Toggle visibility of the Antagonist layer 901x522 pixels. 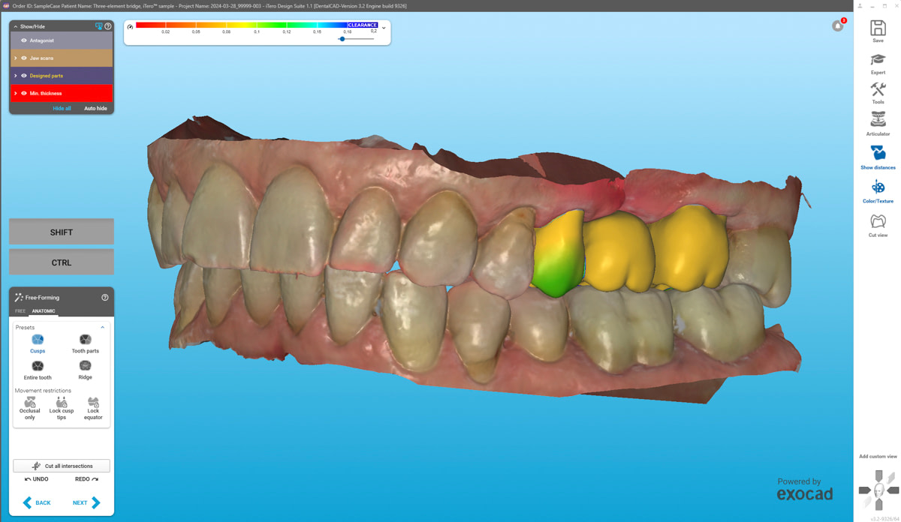24,40
